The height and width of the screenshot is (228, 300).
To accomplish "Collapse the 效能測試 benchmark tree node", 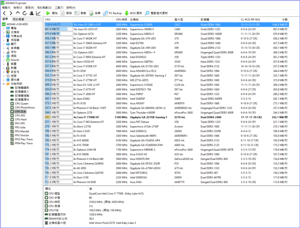I will pyautogui.click(x=4, y=84).
